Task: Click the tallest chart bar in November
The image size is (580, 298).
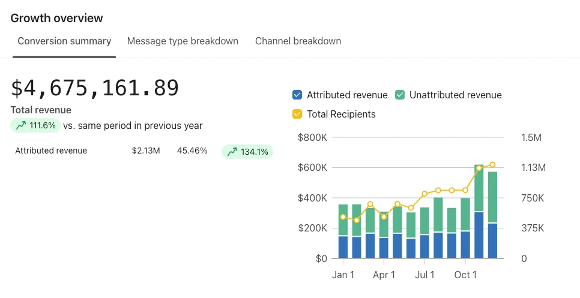Action: (x=479, y=211)
